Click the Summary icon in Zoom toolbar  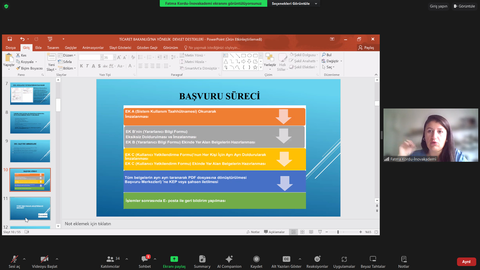click(202, 259)
